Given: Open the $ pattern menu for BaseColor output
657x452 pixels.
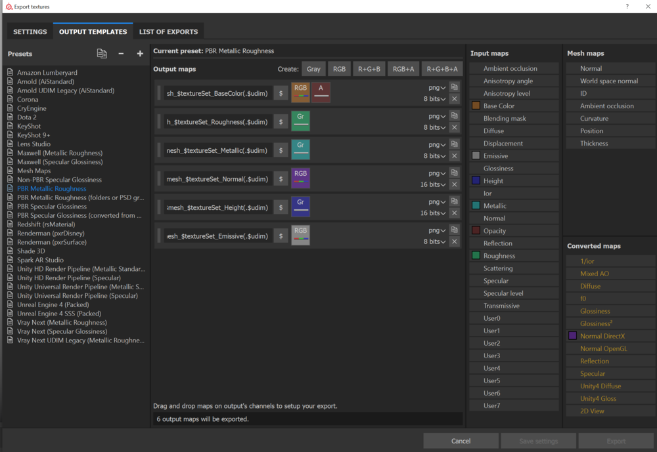Looking at the screenshot, I should (281, 92).
